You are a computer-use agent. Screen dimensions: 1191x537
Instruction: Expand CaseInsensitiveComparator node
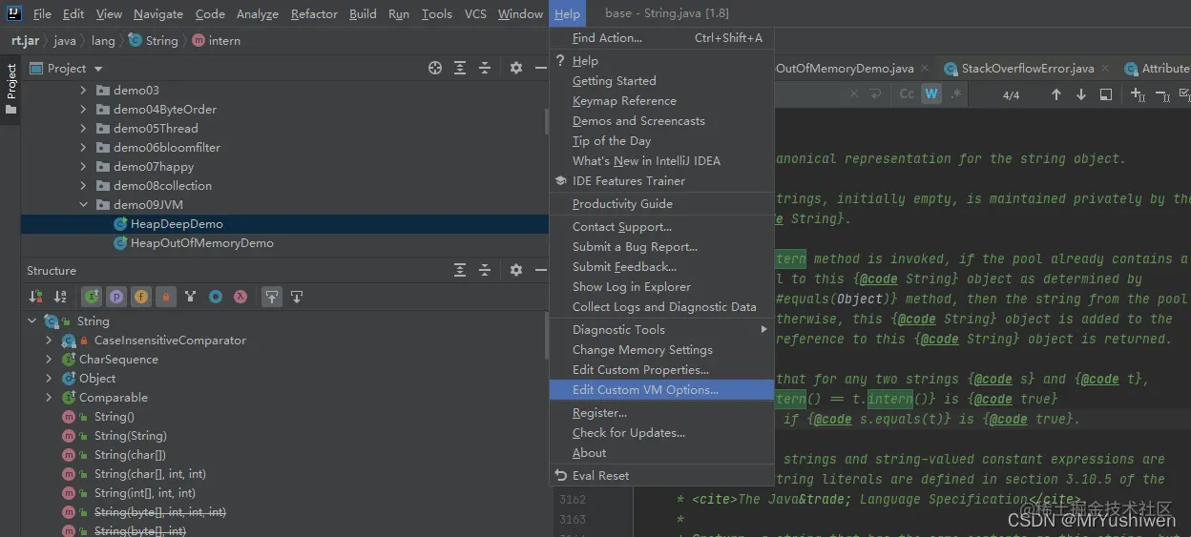tap(49, 341)
